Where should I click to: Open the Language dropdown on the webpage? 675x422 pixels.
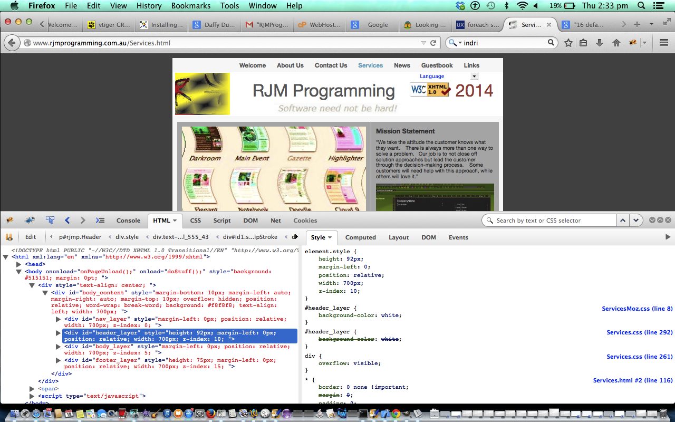[473, 76]
